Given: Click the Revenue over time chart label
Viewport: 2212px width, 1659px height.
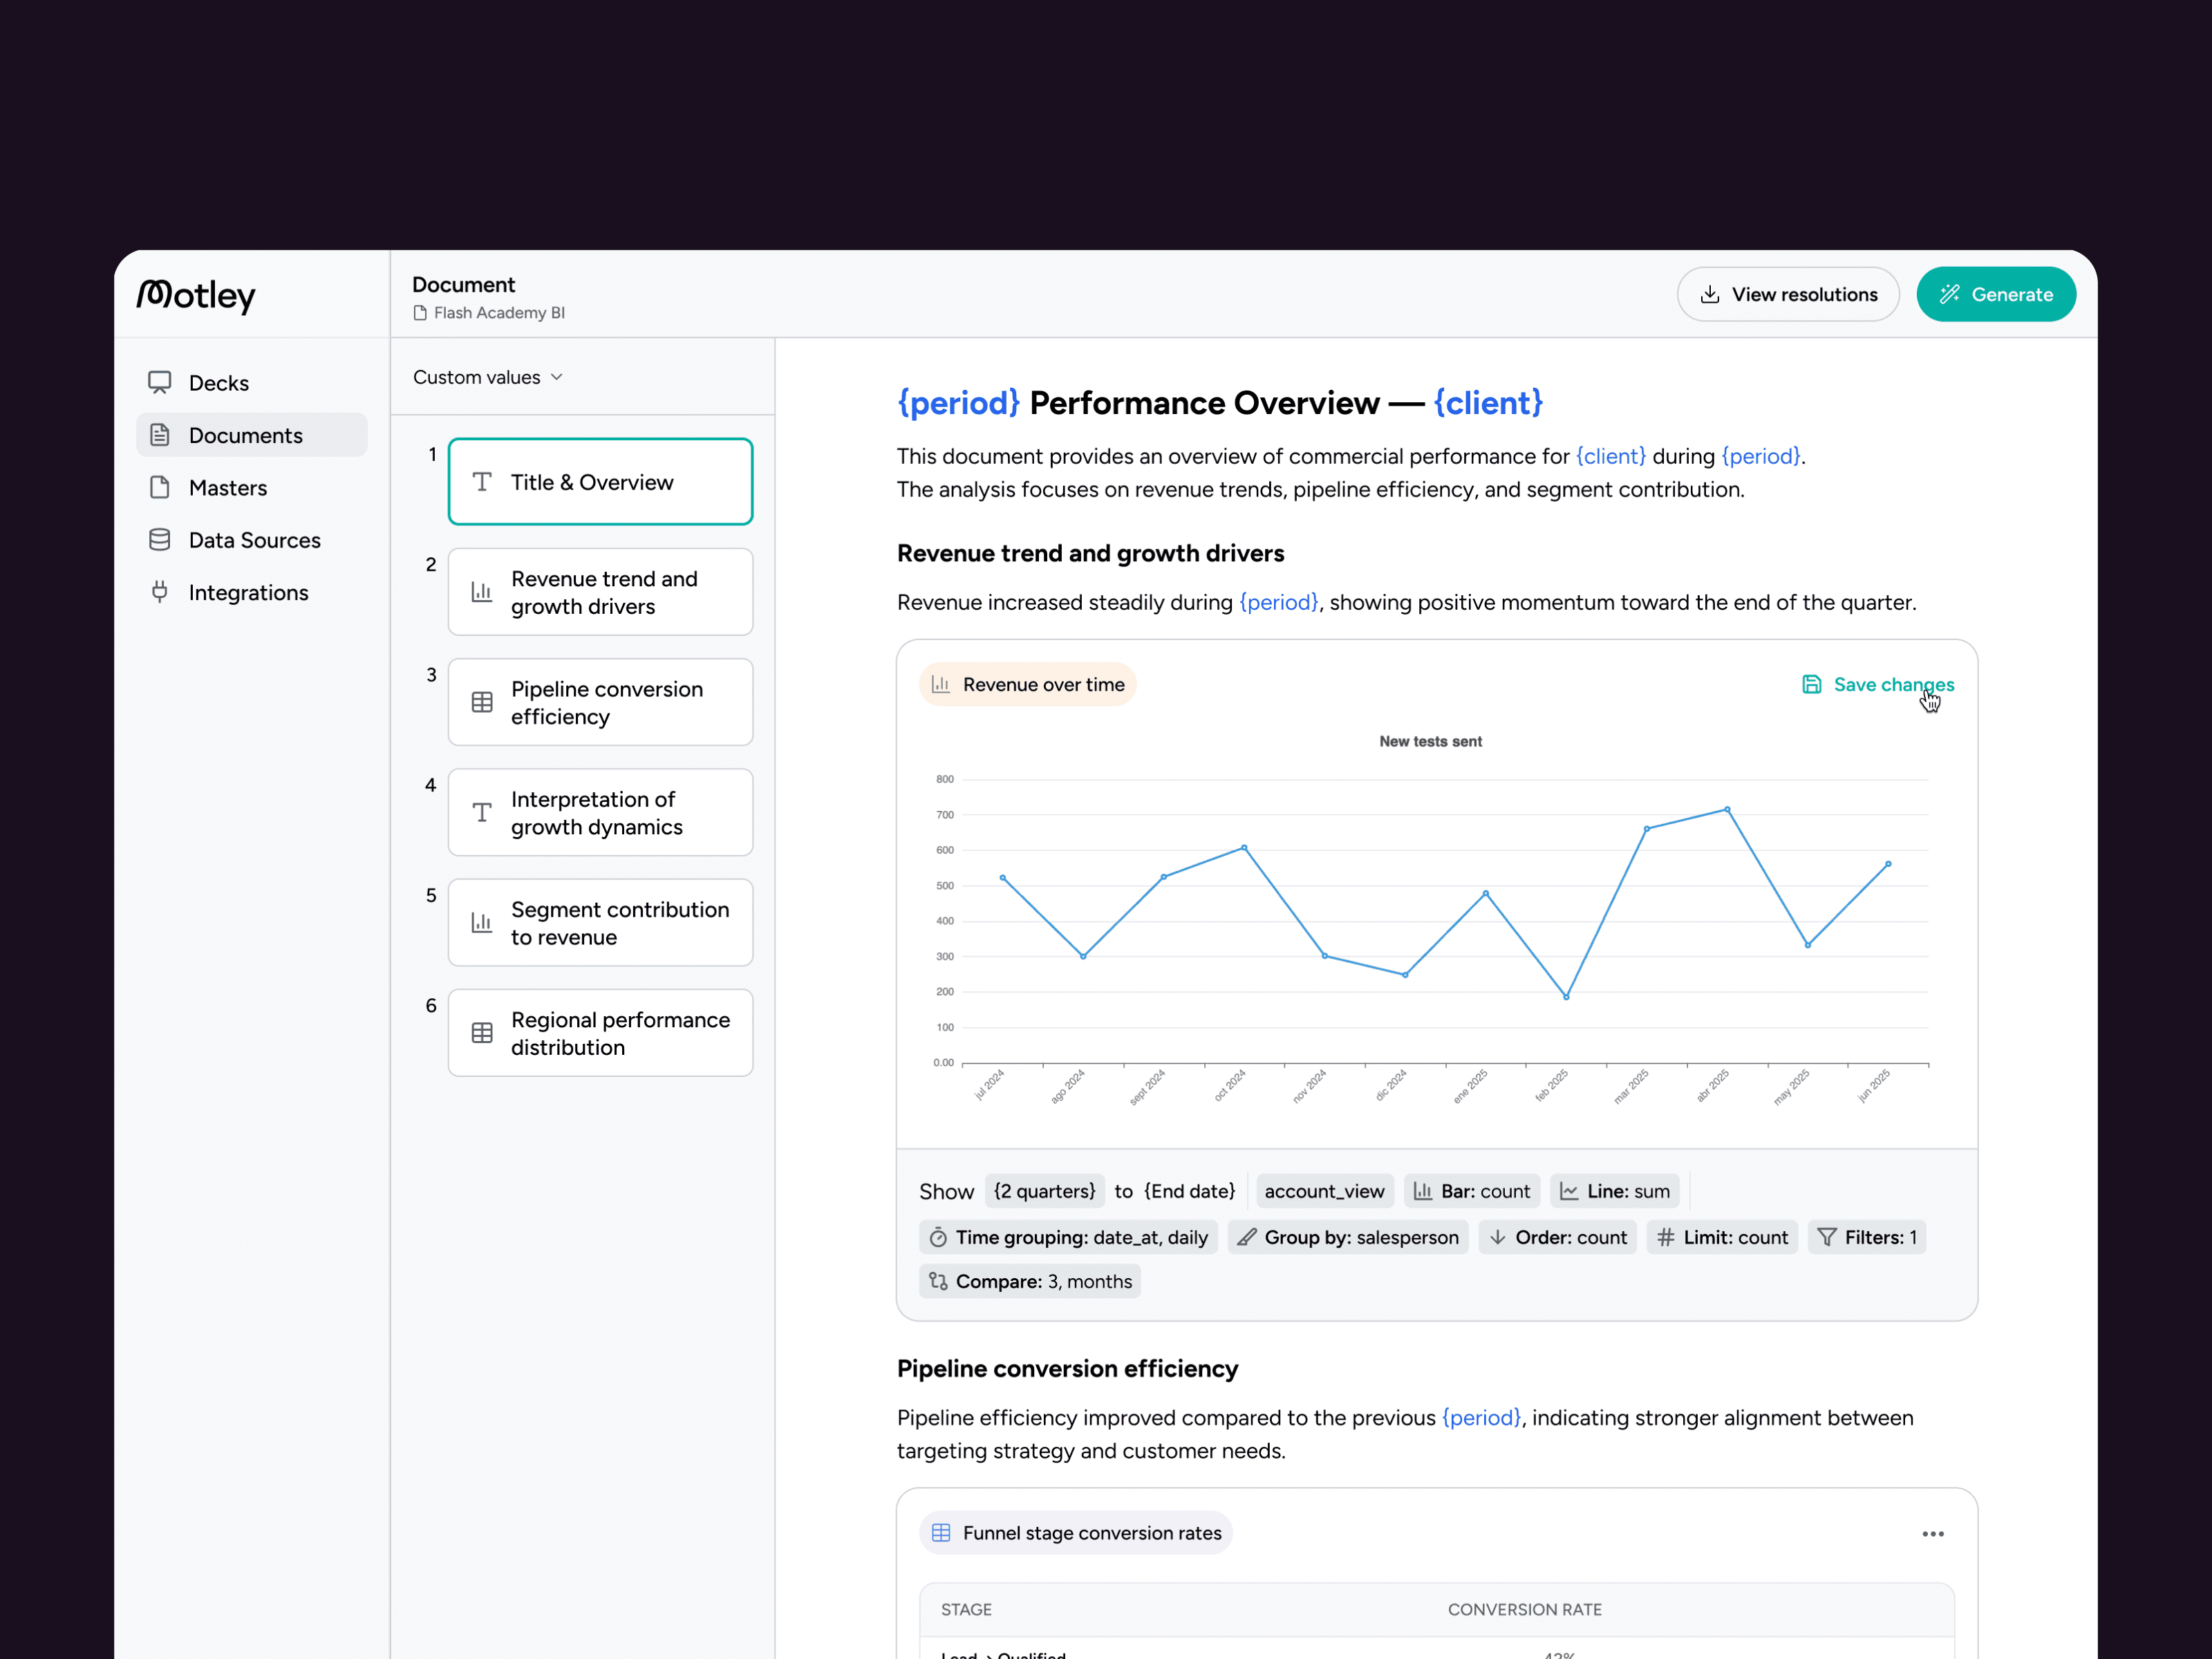Looking at the screenshot, I should (1028, 685).
